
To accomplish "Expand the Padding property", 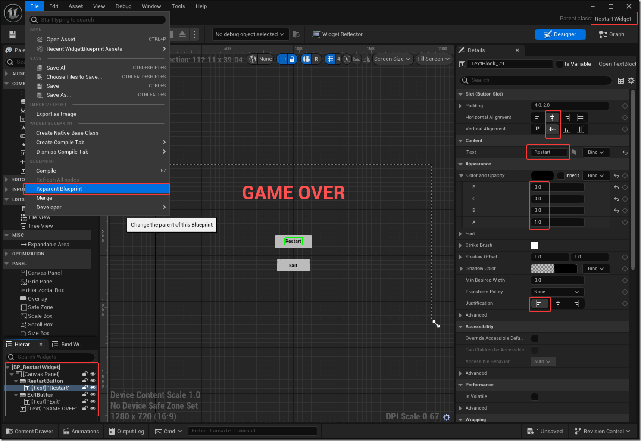I will pos(460,106).
